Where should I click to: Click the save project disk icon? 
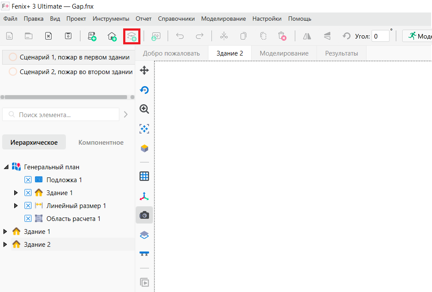[68, 36]
